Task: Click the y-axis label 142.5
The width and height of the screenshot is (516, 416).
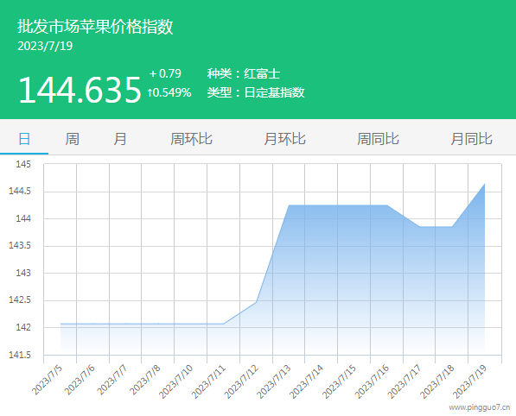Action: click(x=20, y=300)
